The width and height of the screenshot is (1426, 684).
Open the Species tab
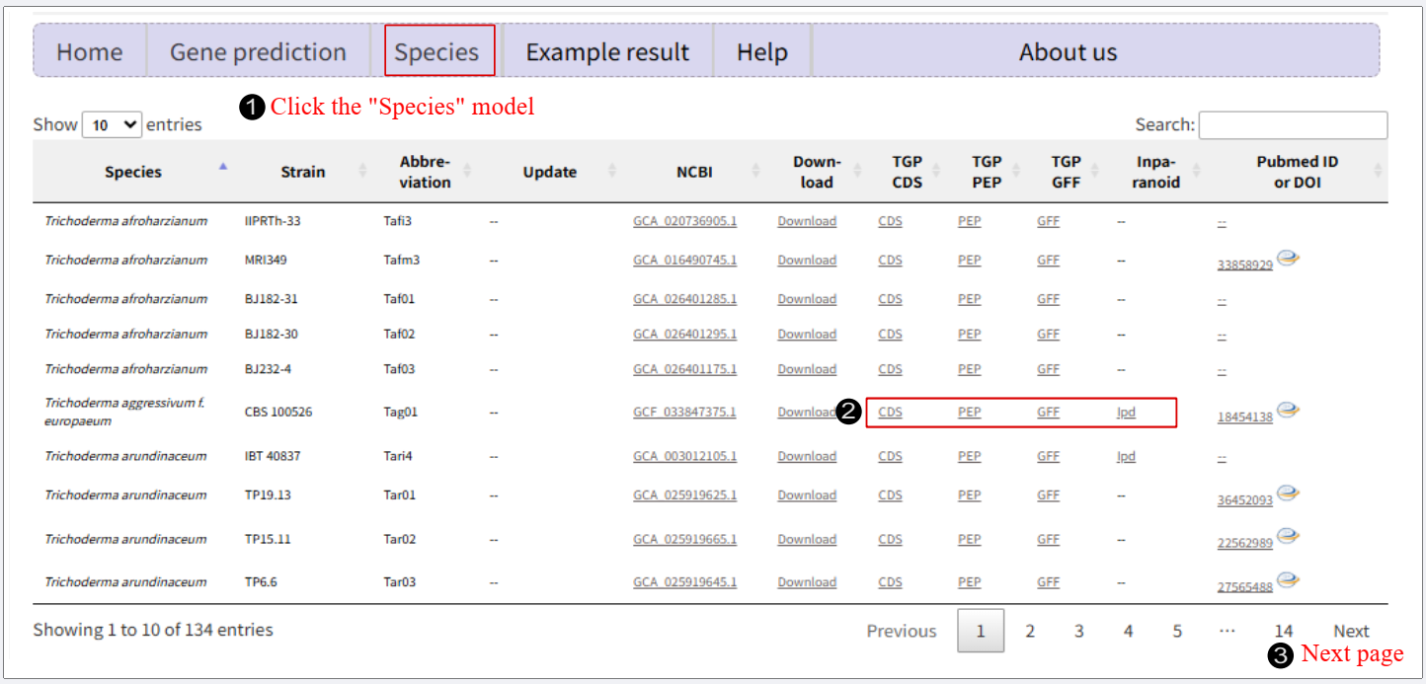(437, 52)
